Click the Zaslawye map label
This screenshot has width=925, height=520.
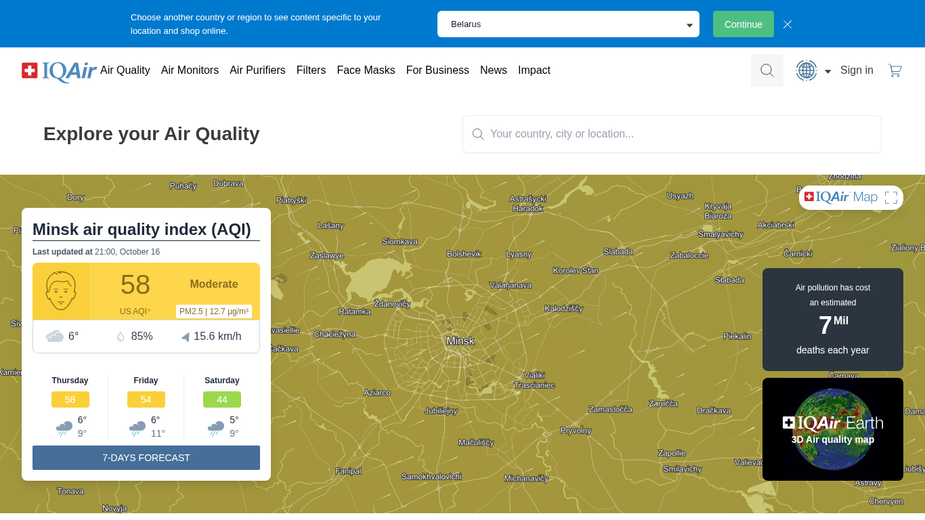pos(327,256)
